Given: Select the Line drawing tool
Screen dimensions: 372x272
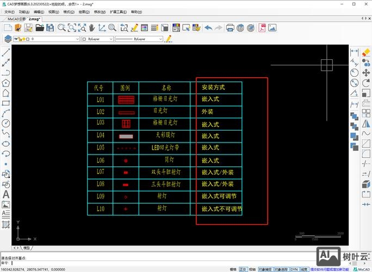Looking at the screenshot, I should (x=6, y=53).
